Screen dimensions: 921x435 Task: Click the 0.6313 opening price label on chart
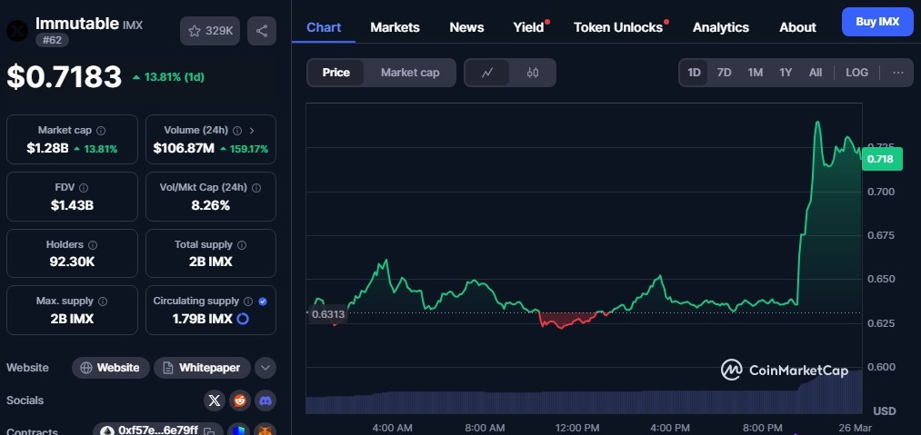(x=327, y=314)
